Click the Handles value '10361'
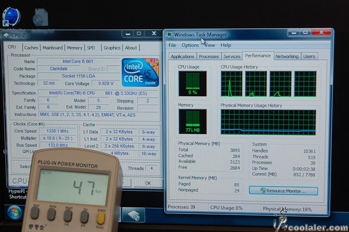This screenshot has width=349, height=232. click(x=310, y=151)
